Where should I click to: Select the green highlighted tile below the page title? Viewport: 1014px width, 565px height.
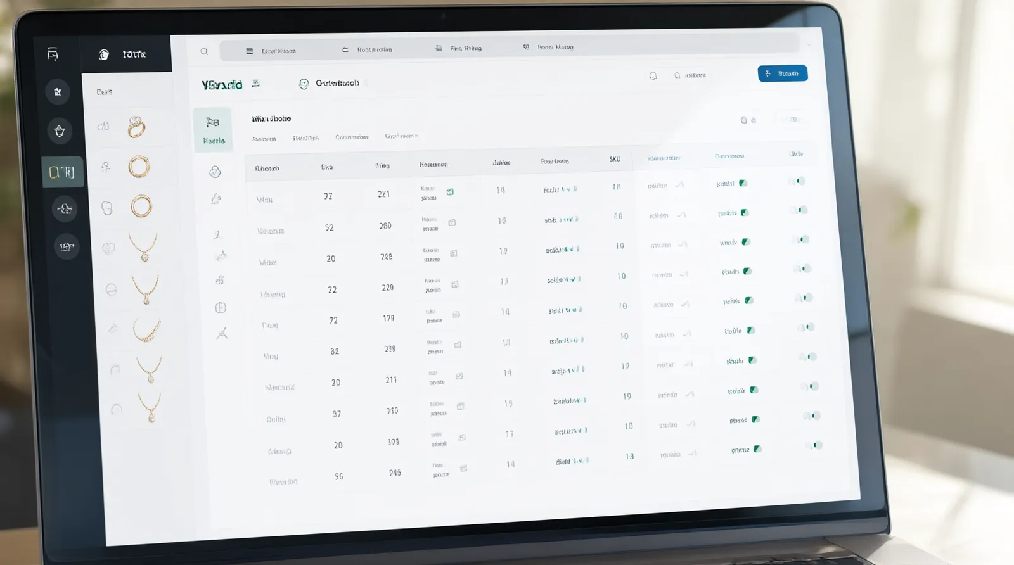(213, 130)
